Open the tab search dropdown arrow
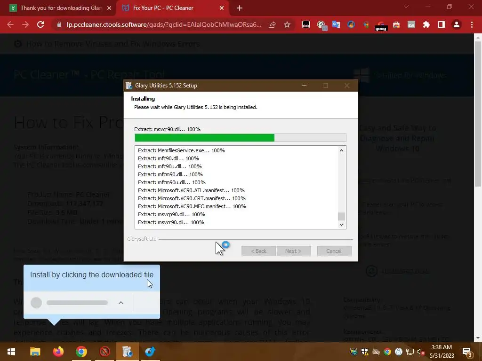 [x=406, y=7]
